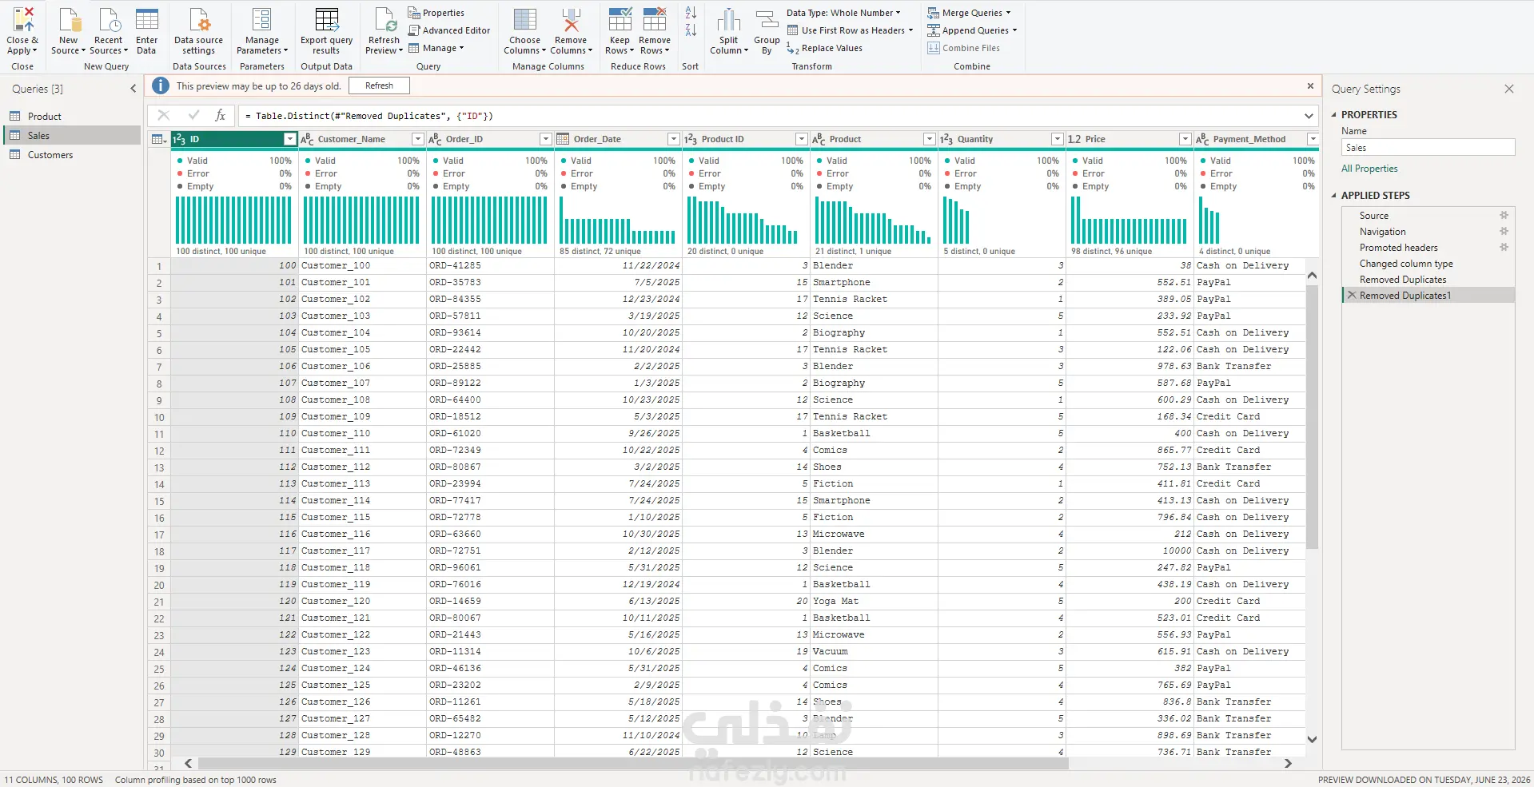1534x787 pixels.
Task: Open the Manage dropdown in Query group
Action: point(436,48)
